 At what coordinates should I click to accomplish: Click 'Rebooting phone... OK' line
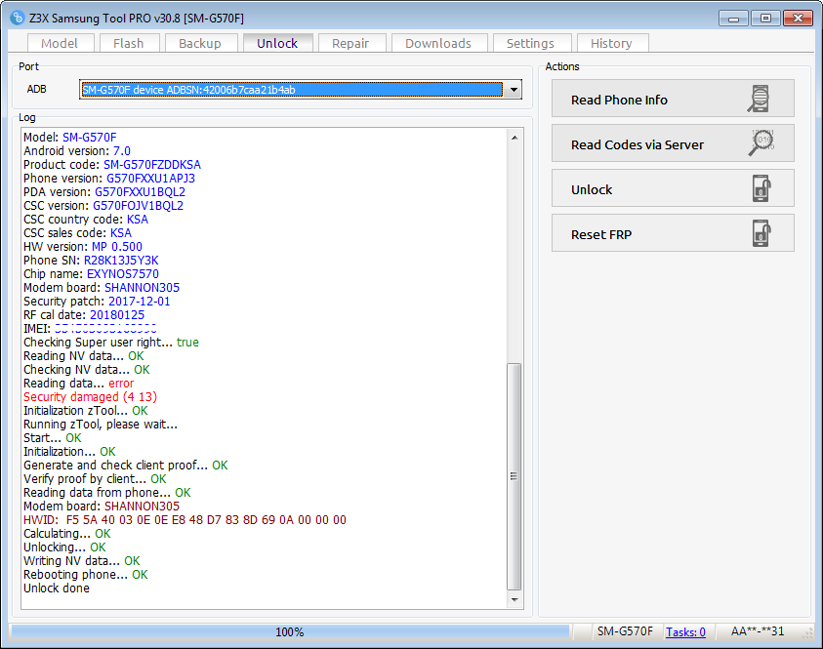[86, 575]
